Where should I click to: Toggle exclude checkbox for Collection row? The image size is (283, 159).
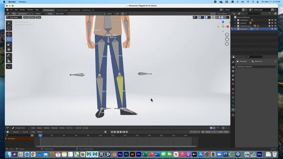(x=269, y=20)
